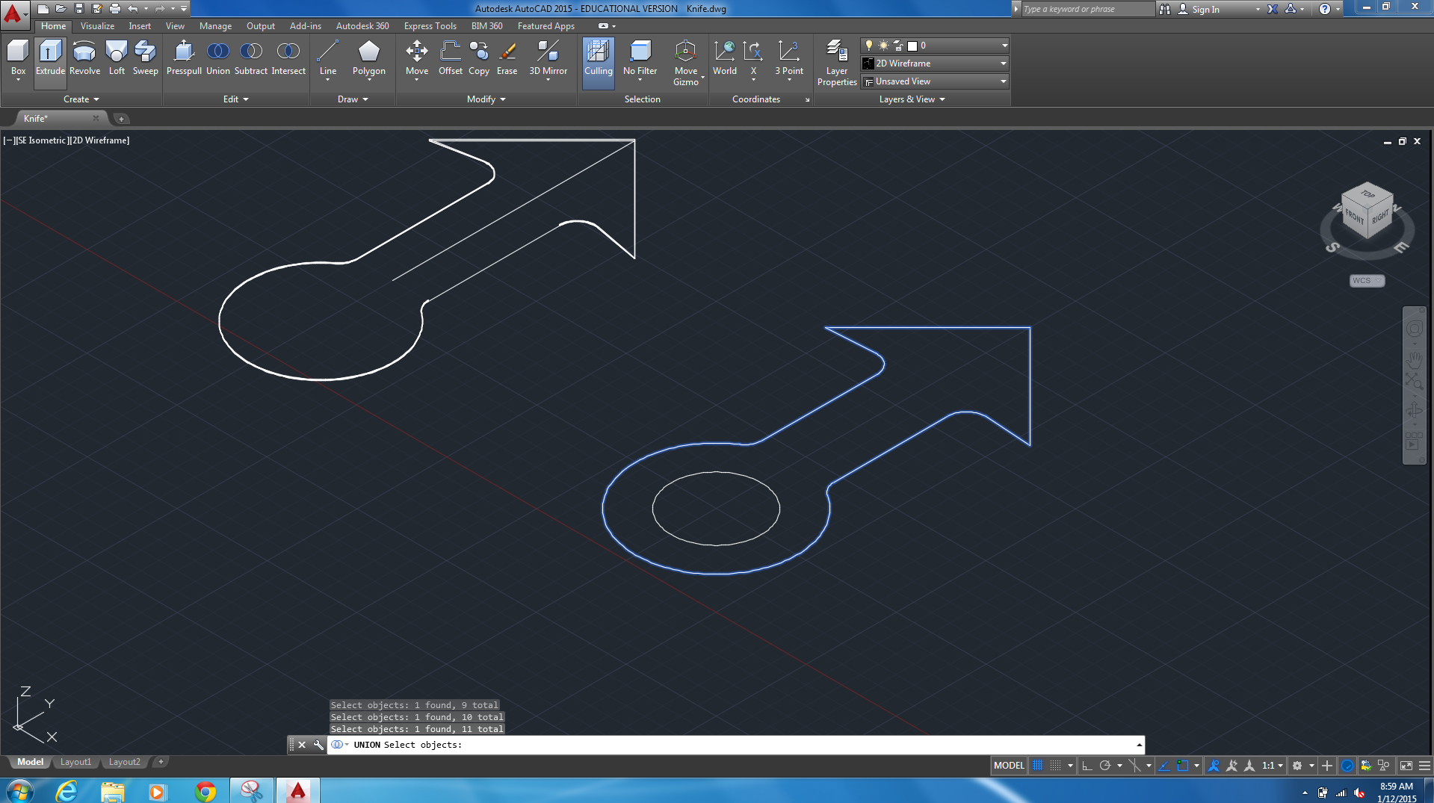
Task: Choose the Polygon draw tool
Action: click(x=369, y=58)
